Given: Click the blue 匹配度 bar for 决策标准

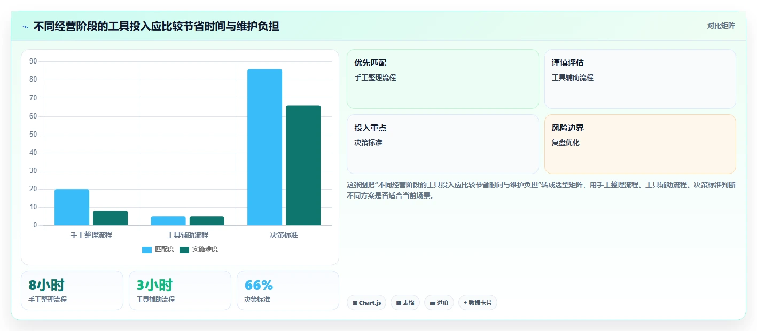Looking at the screenshot, I should (x=264, y=147).
